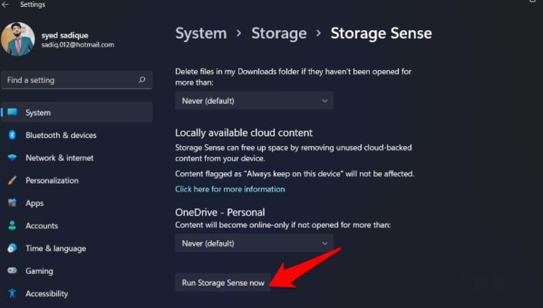Navigate to Storage in the breadcrumb
Screen dimensions: 543x308
pyautogui.click(x=279, y=33)
